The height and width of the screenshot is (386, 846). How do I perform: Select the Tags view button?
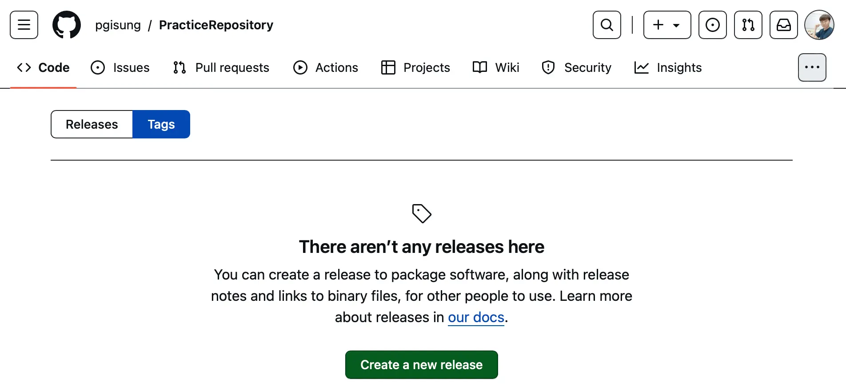pyautogui.click(x=161, y=124)
